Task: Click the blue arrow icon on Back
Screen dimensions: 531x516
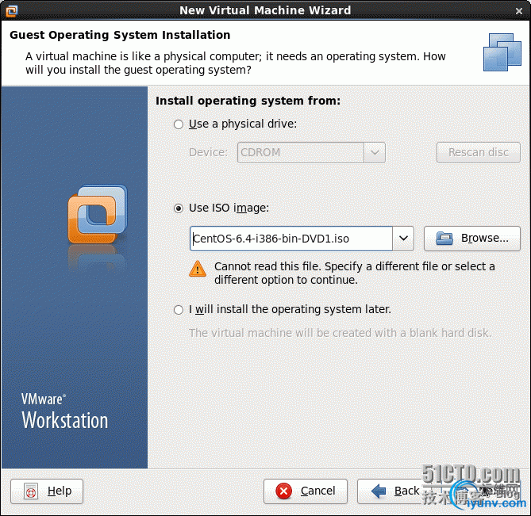Action: [379, 491]
